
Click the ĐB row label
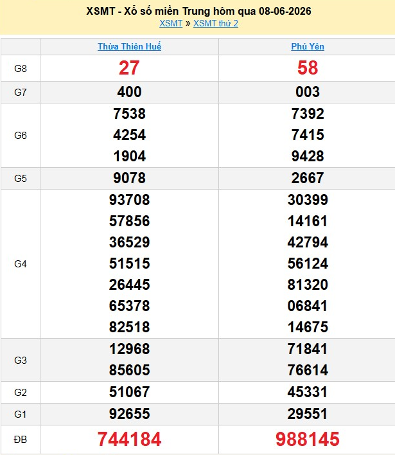click(x=21, y=440)
